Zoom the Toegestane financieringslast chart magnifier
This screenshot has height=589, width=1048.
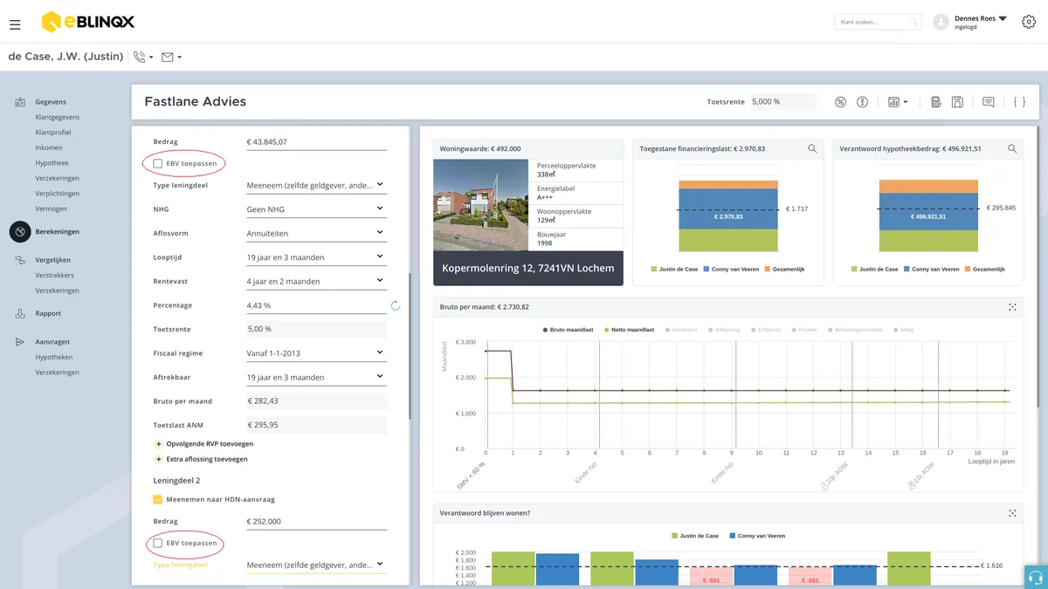[x=812, y=149]
